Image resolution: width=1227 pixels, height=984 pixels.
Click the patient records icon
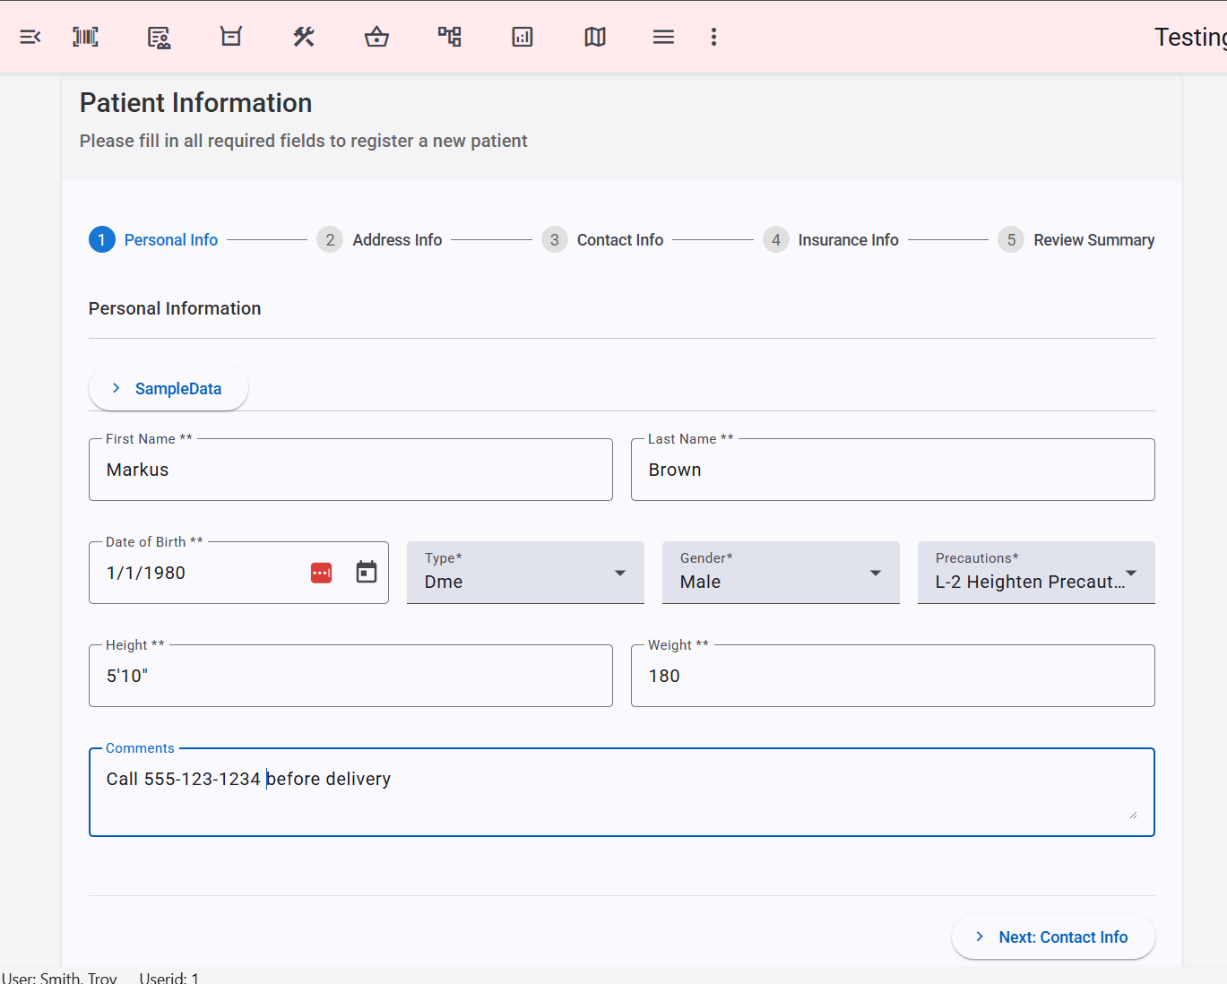pyautogui.click(x=159, y=37)
